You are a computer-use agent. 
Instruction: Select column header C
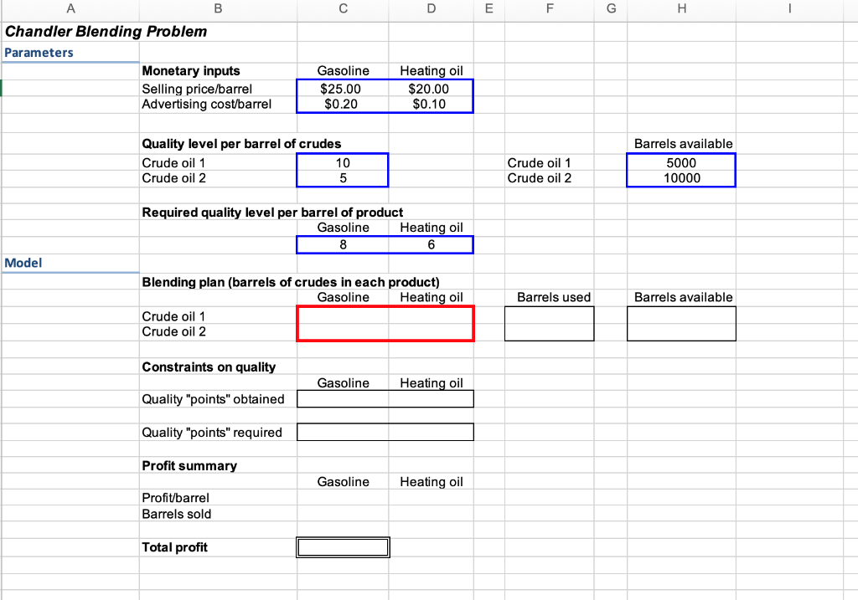pyautogui.click(x=343, y=9)
